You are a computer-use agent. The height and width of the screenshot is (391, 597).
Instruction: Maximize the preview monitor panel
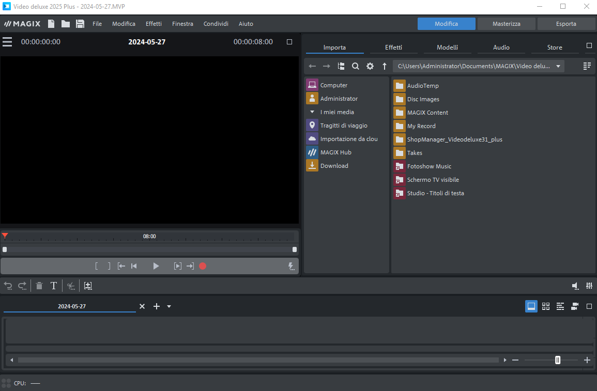click(x=289, y=42)
